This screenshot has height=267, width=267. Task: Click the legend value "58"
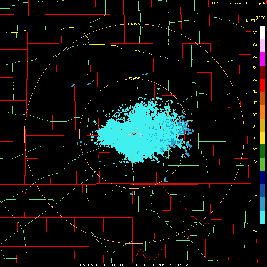(x=255, y=56)
